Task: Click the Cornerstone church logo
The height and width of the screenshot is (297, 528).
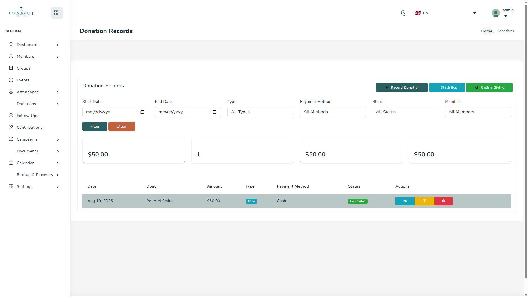Action: point(21,12)
